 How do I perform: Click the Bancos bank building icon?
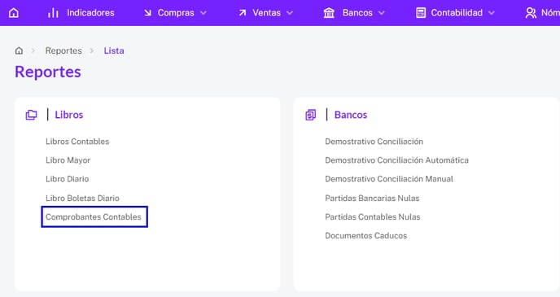click(329, 13)
